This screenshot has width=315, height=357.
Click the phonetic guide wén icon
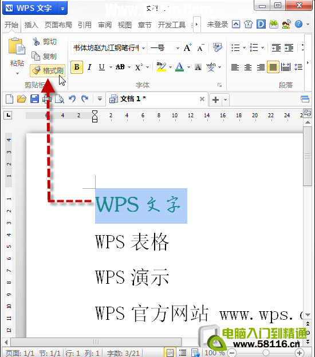211,67
